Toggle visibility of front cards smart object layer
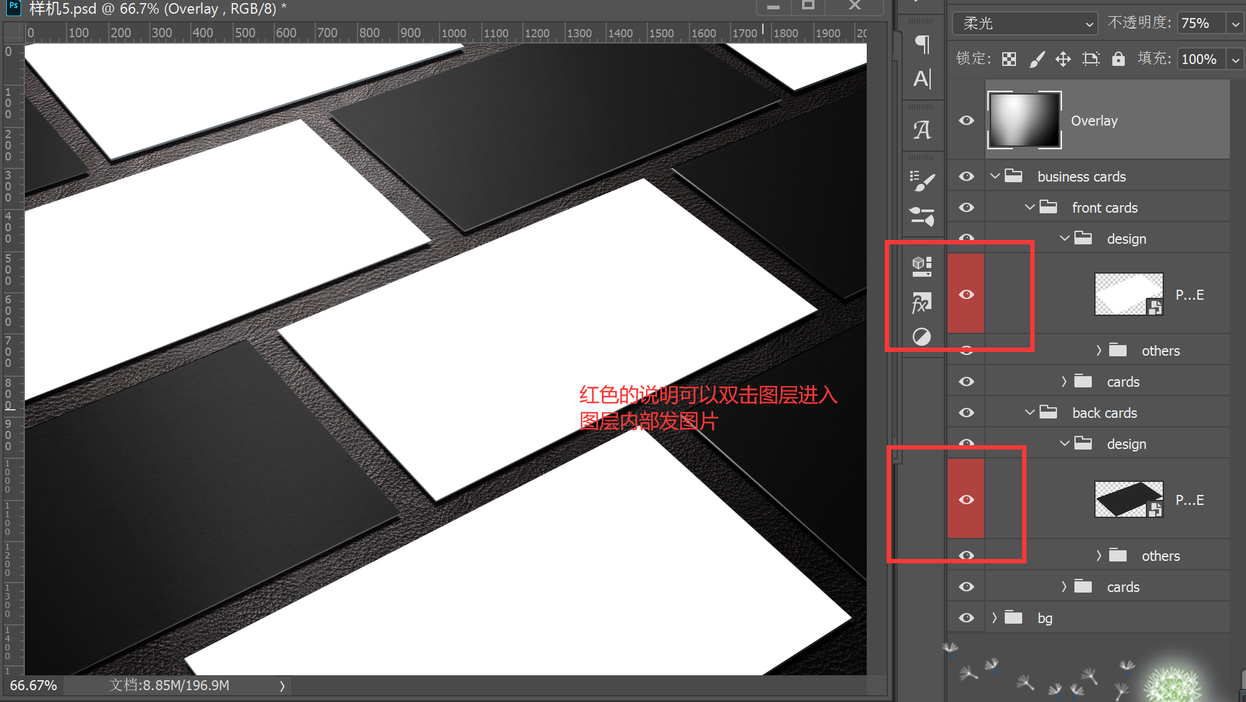1246x702 pixels. (966, 294)
